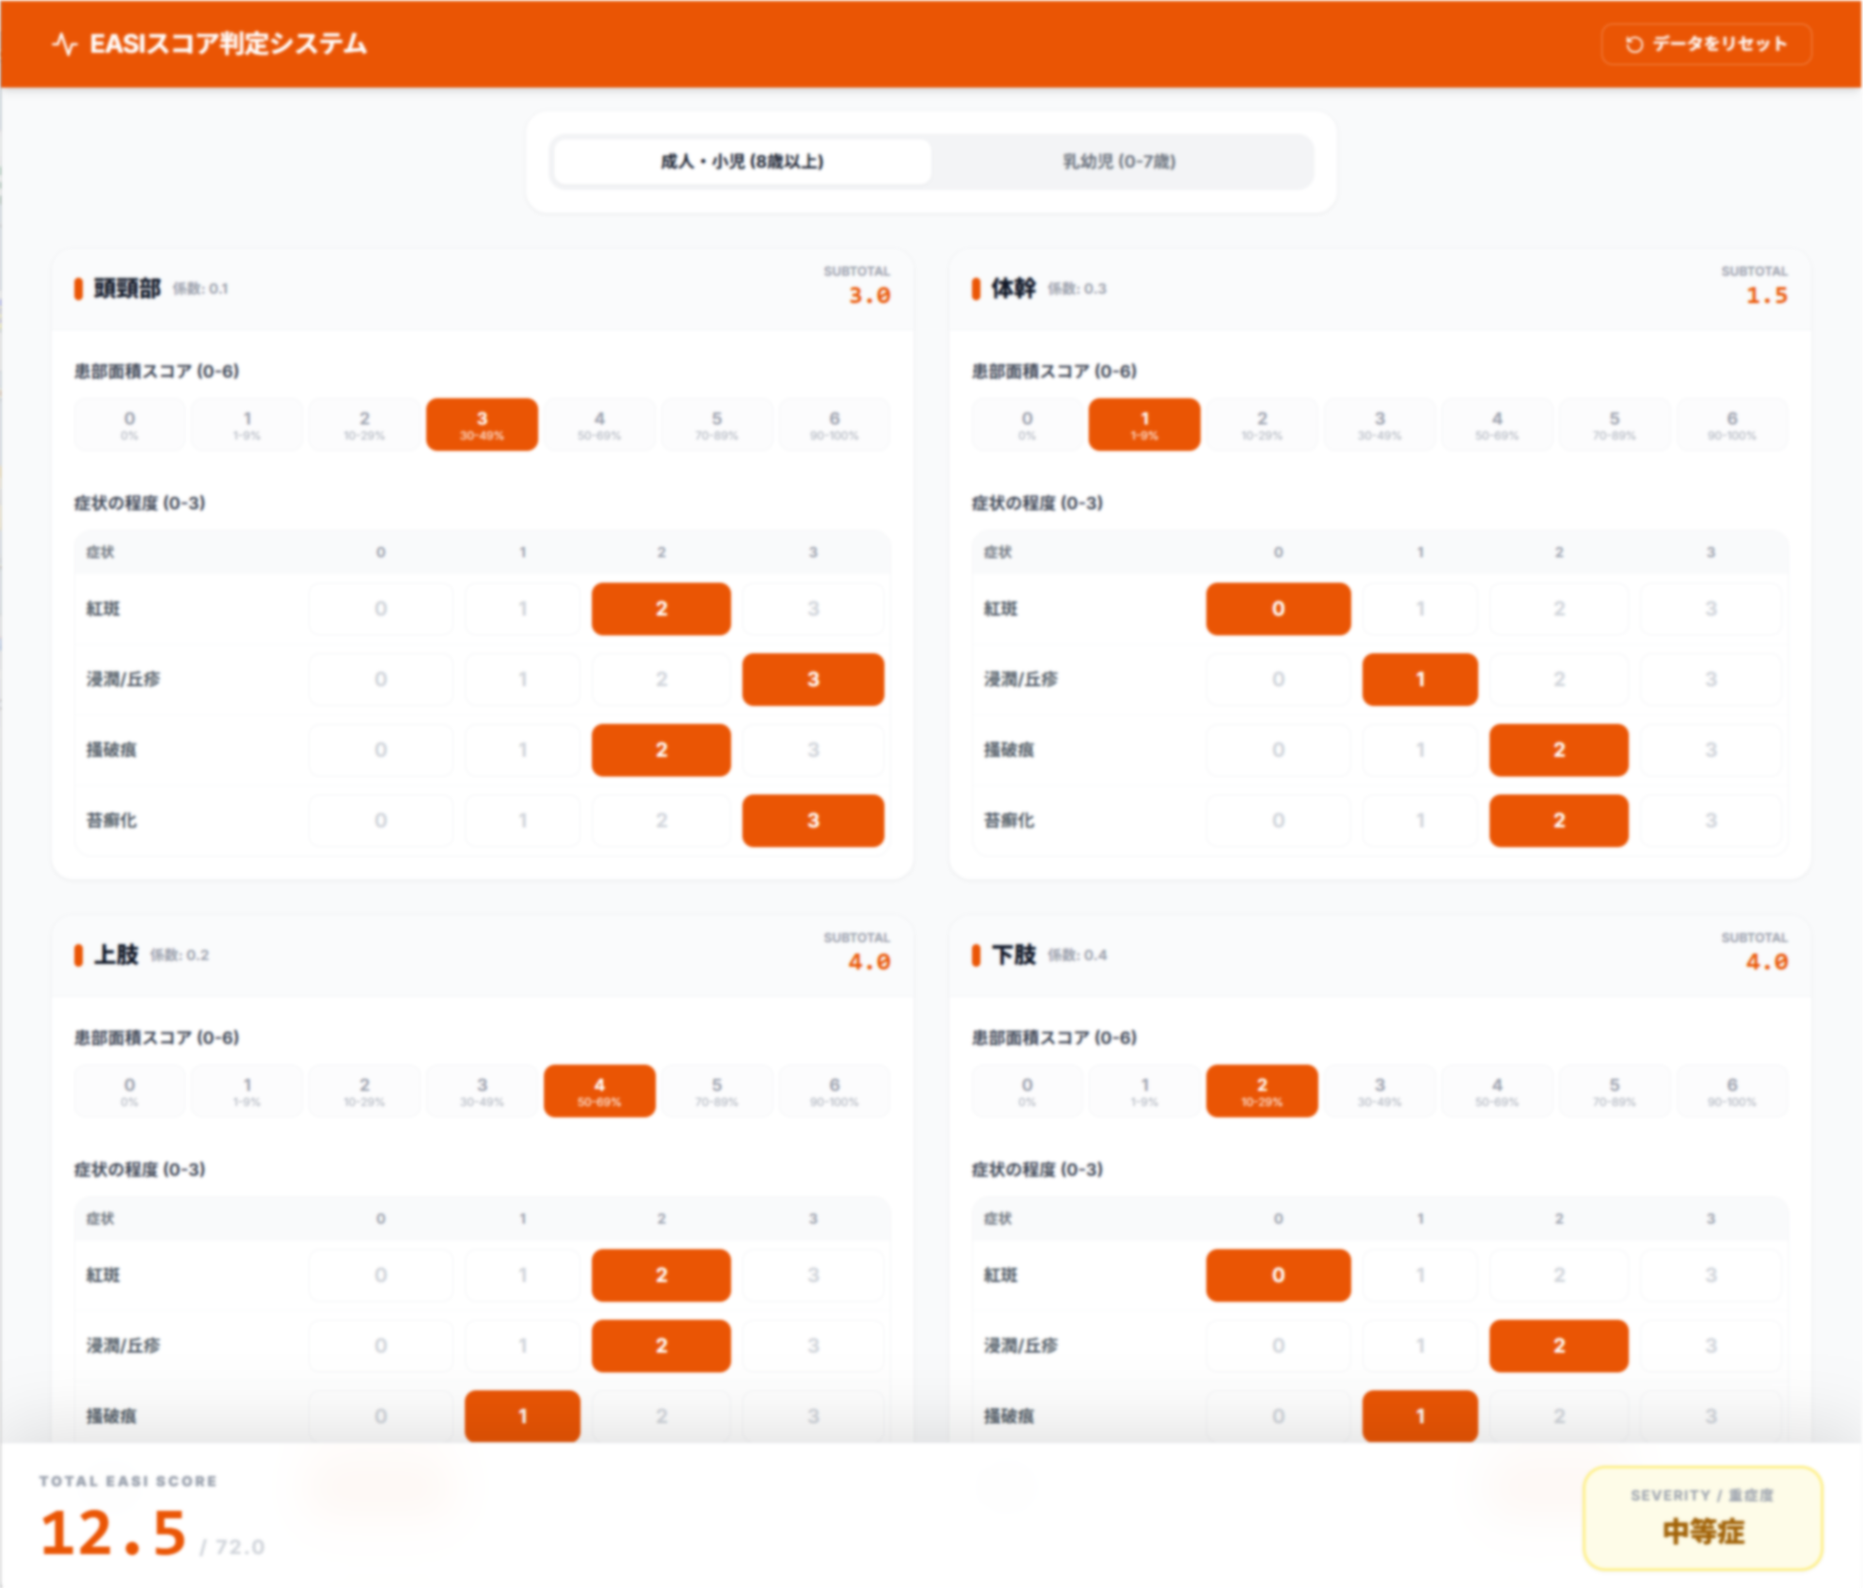The width and height of the screenshot is (1863, 1588).
Task: Set 下肢 掻破痕 severity to 0
Action: click(x=1278, y=1417)
